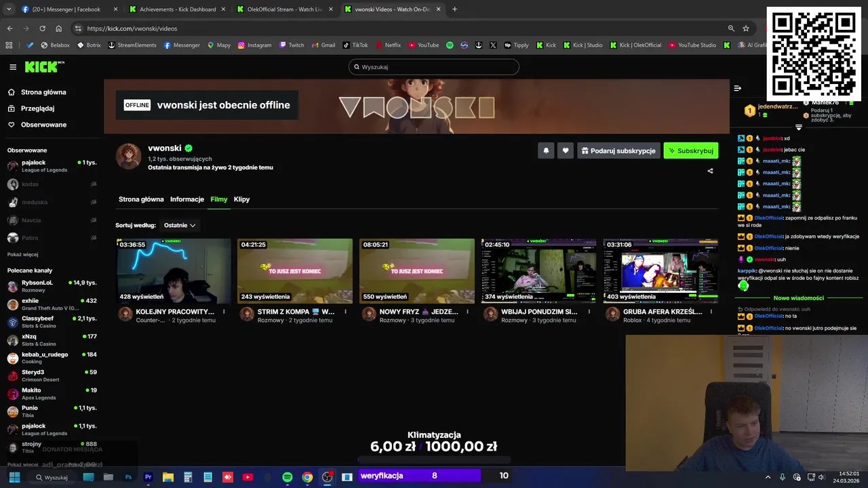This screenshot has width=868, height=488.
Task: Open the Gmail bookmark
Action: click(x=323, y=45)
